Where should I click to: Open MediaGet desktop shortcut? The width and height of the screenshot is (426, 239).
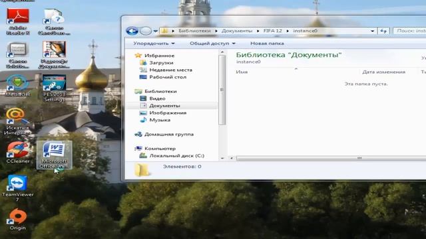coord(18,86)
